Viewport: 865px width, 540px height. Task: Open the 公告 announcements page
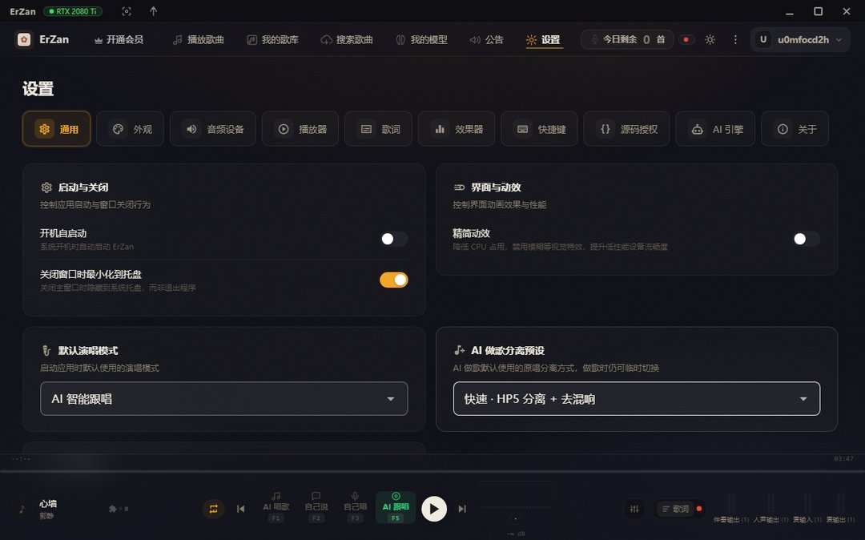click(x=487, y=40)
